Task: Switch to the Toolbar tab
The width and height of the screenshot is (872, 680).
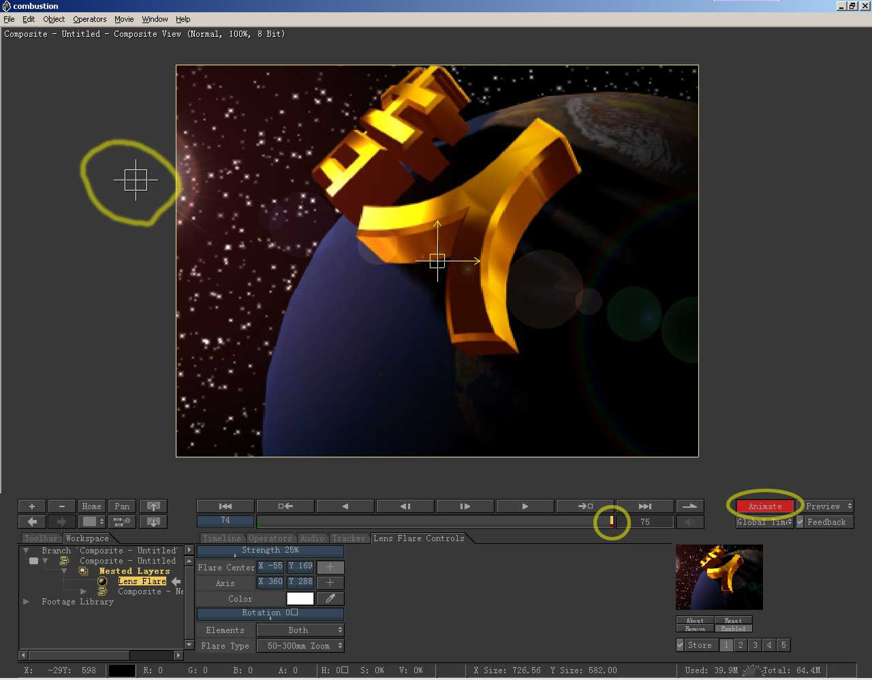Action: point(41,538)
